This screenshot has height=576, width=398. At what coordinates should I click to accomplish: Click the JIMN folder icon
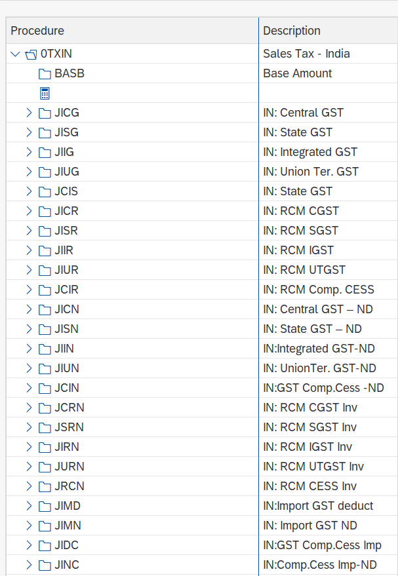[x=45, y=526]
